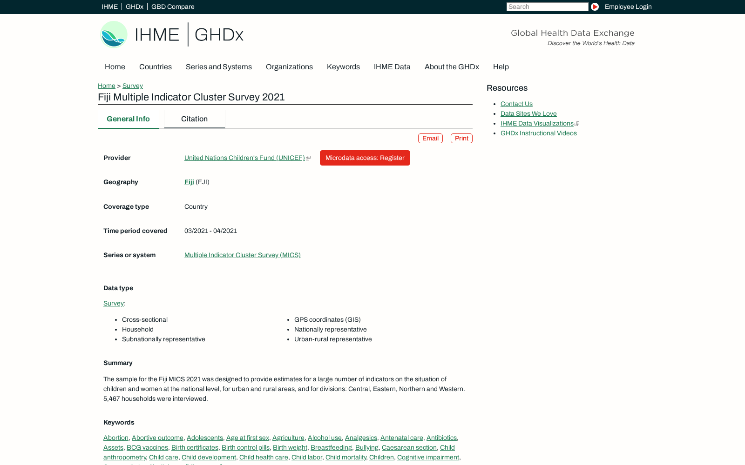Open GHDx Instructional Videos link
Image resolution: width=745 pixels, height=465 pixels.
point(539,133)
